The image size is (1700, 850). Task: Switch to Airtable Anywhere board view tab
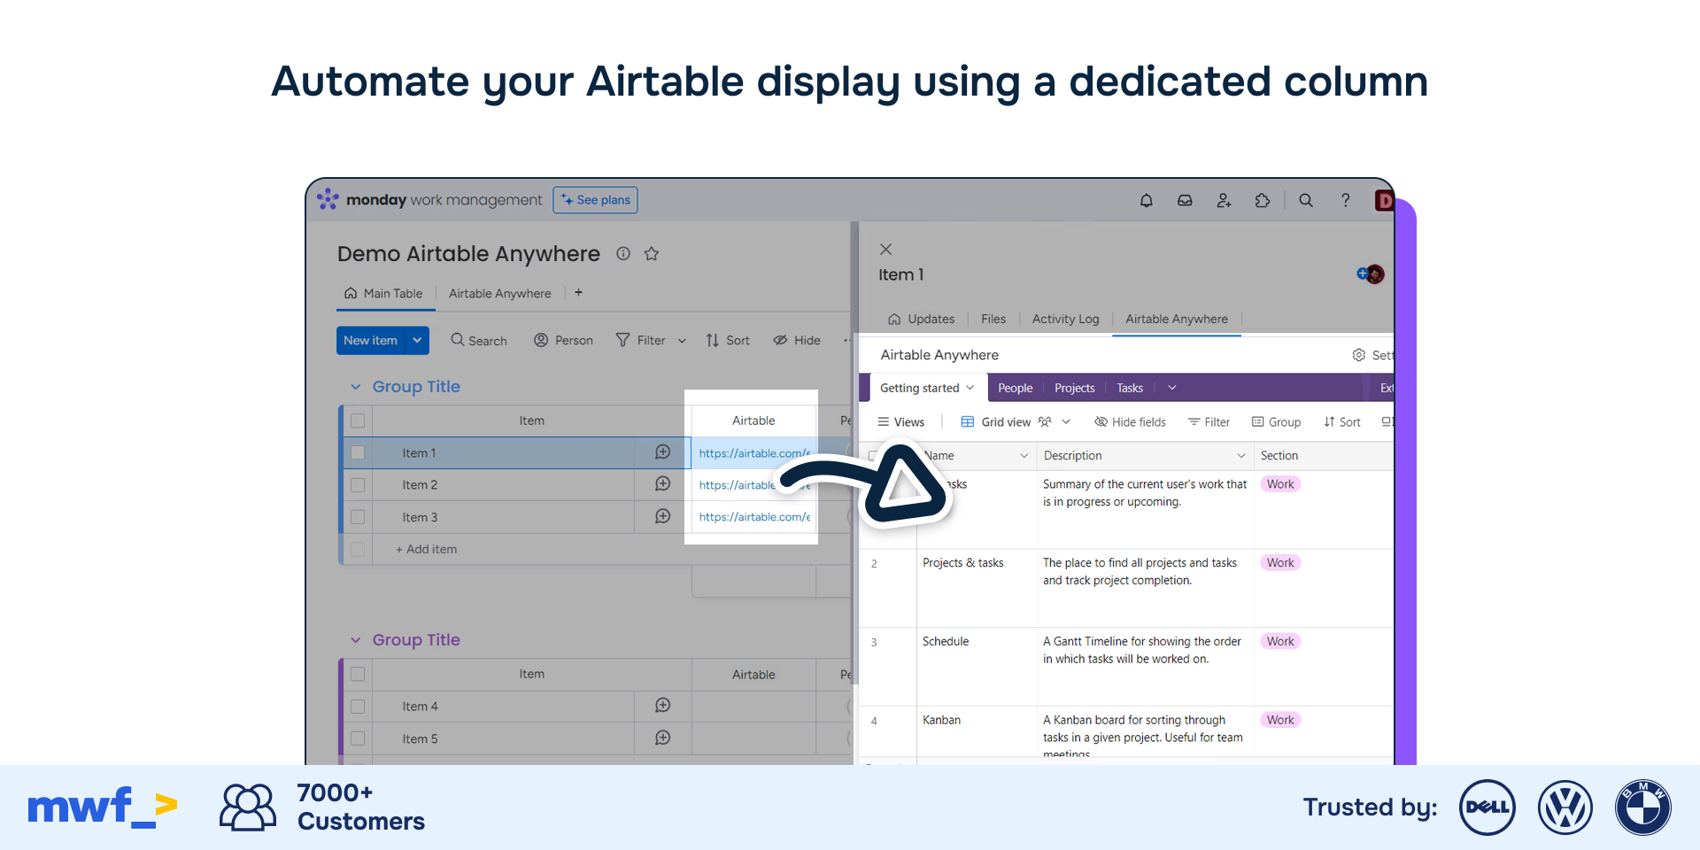pos(499,293)
